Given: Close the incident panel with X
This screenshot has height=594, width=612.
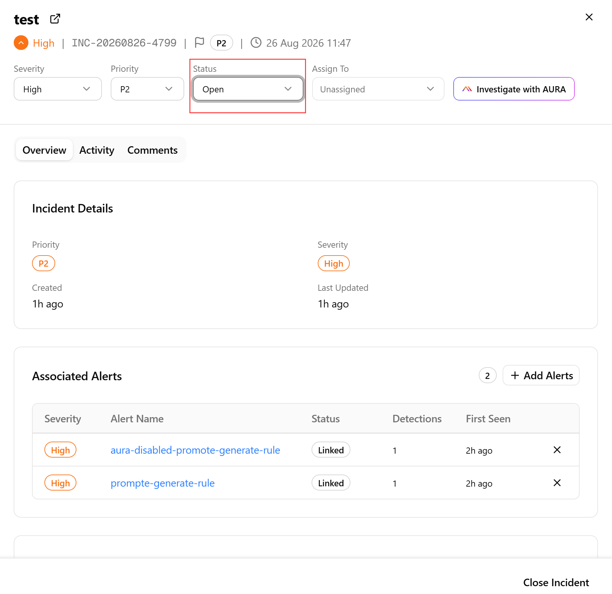Looking at the screenshot, I should 589,17.
